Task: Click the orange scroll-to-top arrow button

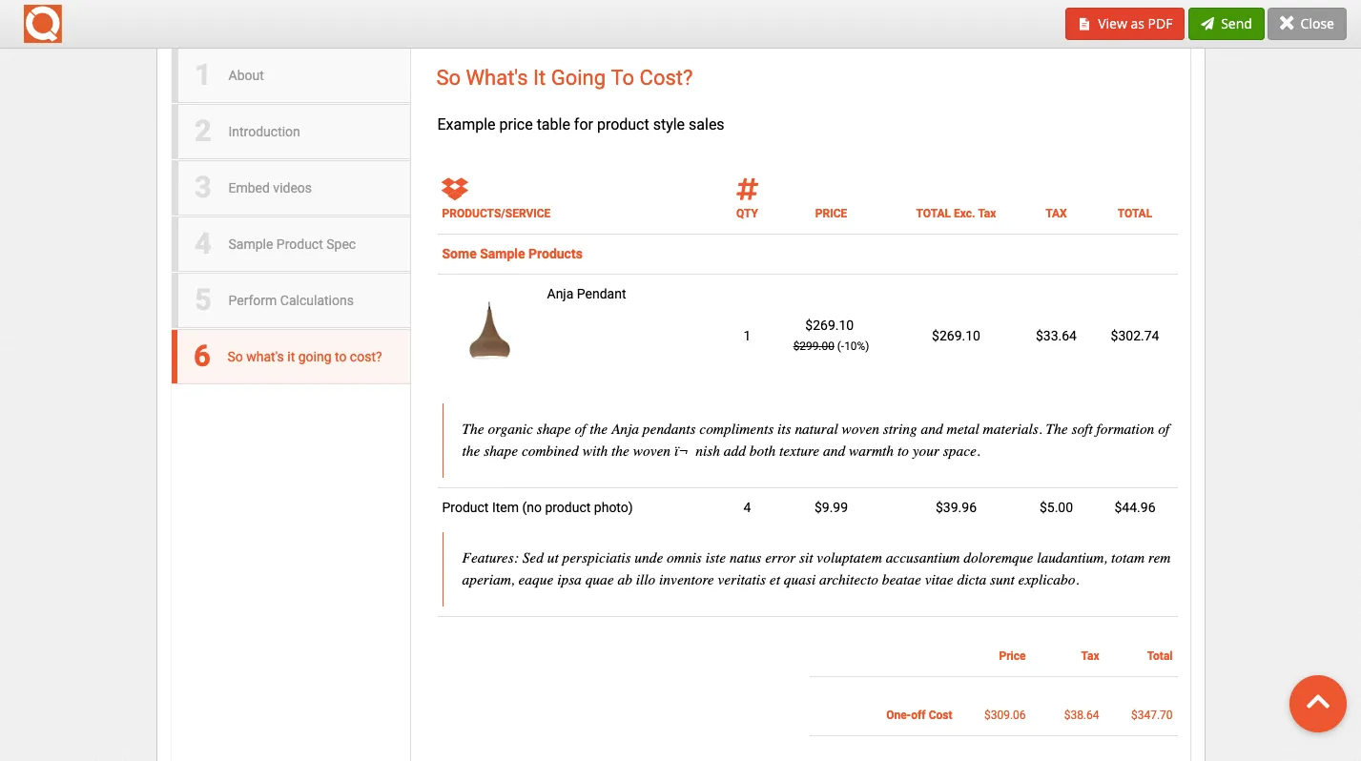Action: pos(1317,704)
